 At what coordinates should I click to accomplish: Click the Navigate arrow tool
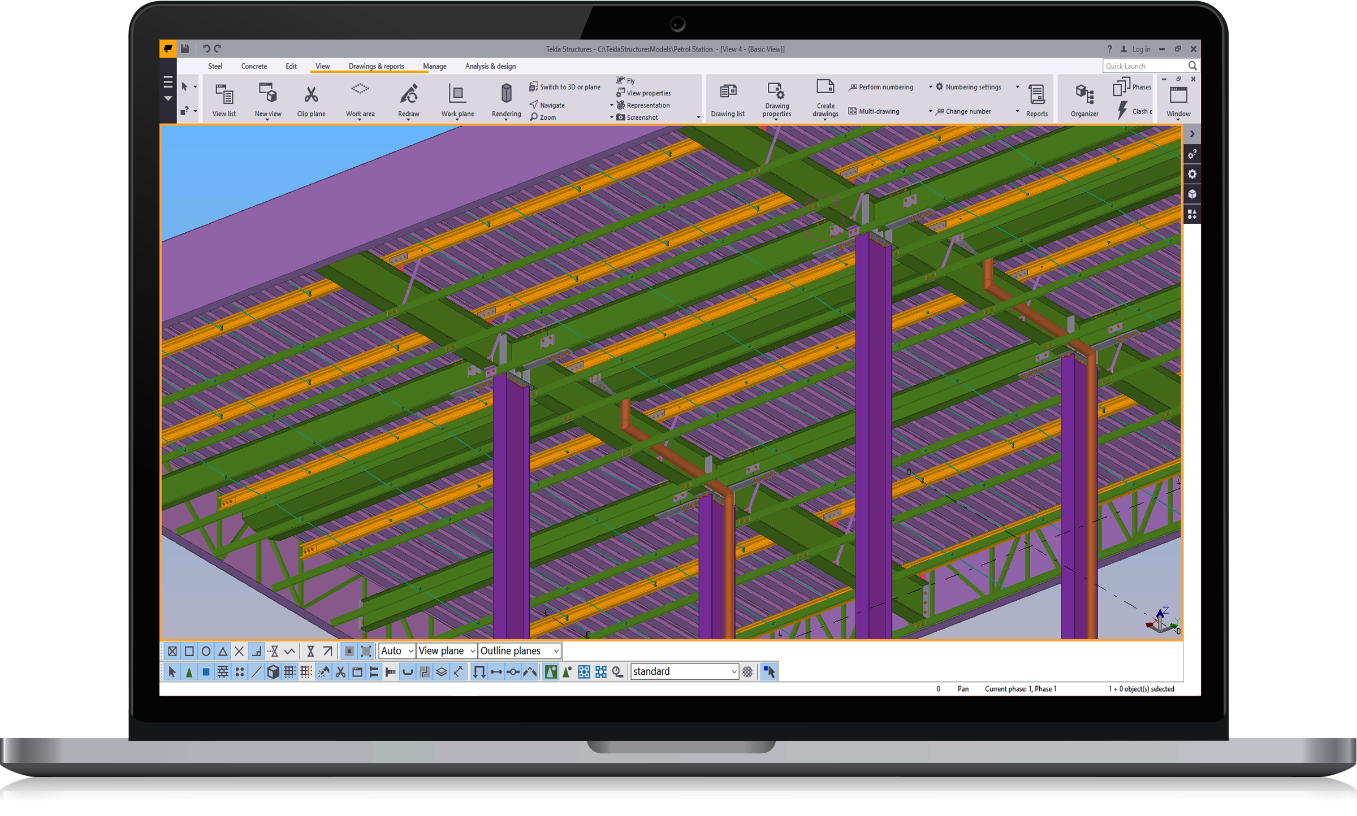pyautogui.click(x=534, y=105)
